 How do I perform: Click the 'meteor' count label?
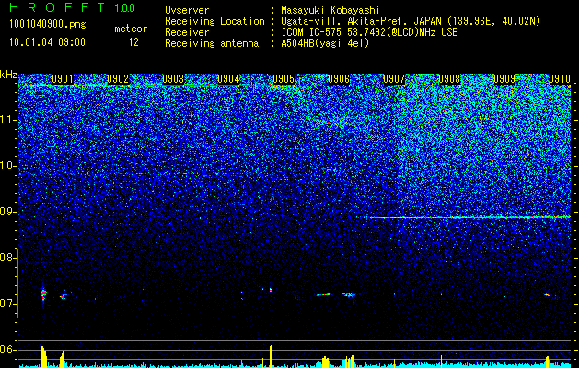click(131, 29)
